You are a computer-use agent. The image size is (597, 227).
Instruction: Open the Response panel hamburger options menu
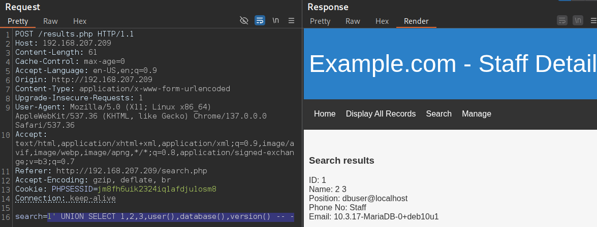tap(593, 20)
